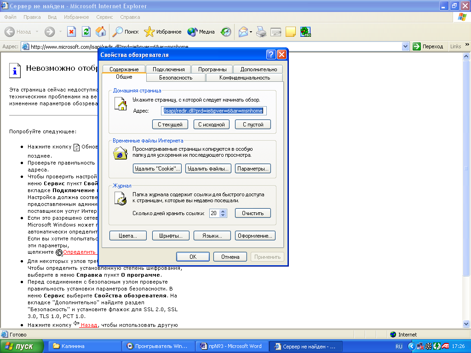The height and width of the screenshot is (353, 471).
Task: Switch to the Подключения tab
Action: point(168,69)
